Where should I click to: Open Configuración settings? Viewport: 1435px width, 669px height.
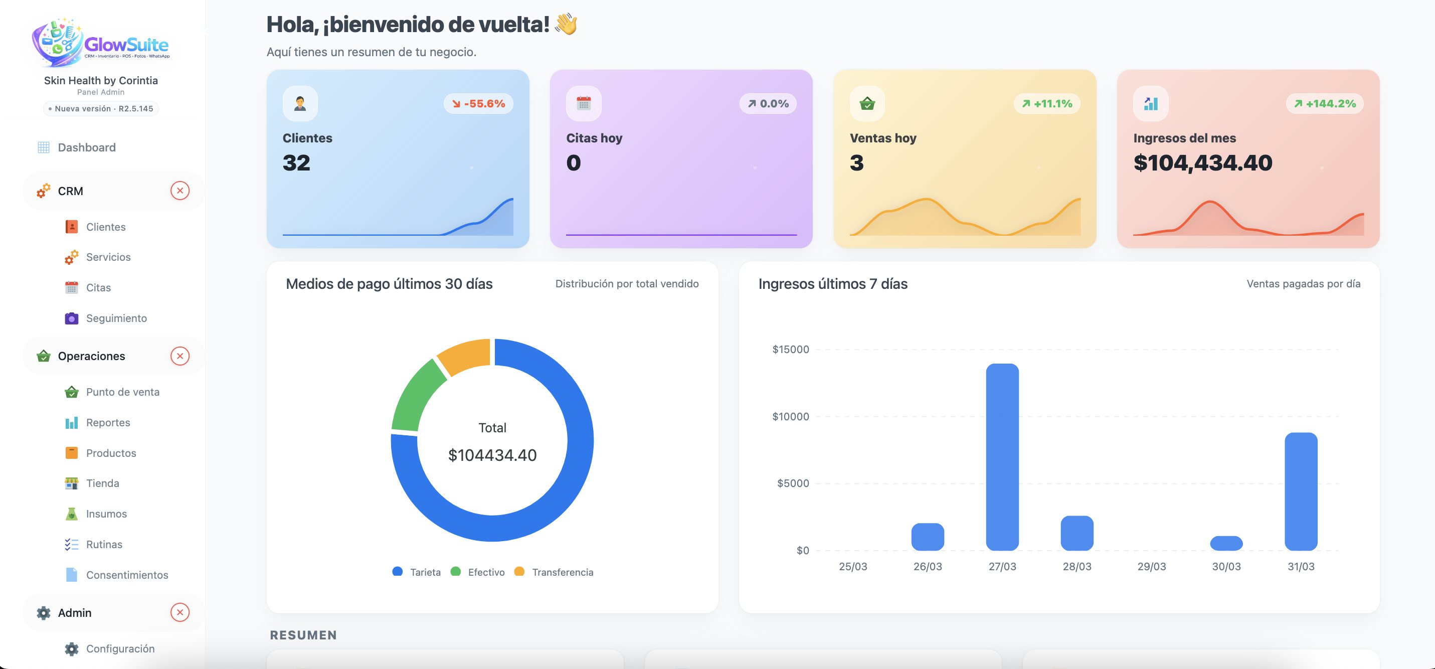(120, 649)
